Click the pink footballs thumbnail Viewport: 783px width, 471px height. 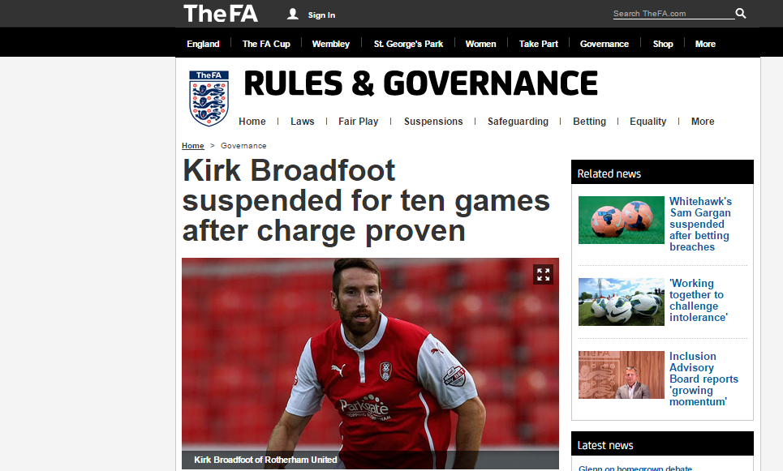tap(622, 220)
